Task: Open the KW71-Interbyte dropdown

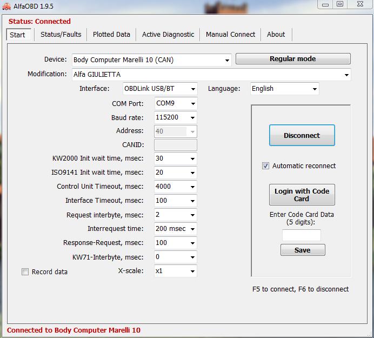Action: (x=176, y=257)
